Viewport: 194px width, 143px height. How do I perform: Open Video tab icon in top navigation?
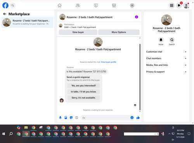coord(96,5)
